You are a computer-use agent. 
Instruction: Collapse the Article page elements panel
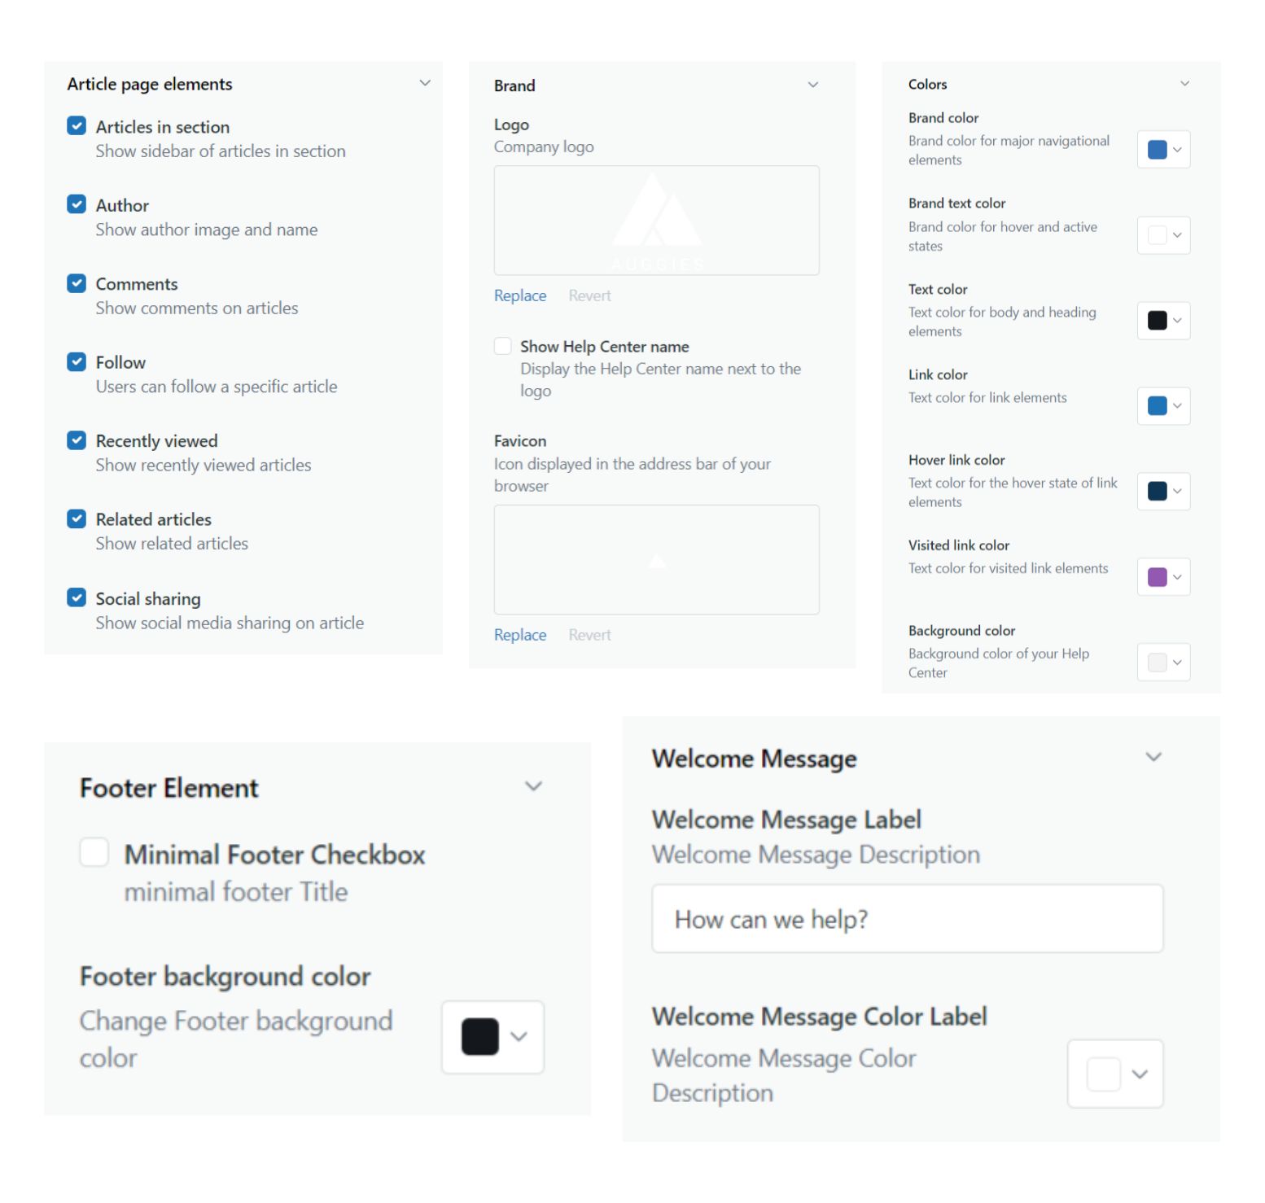pos(425,83)
